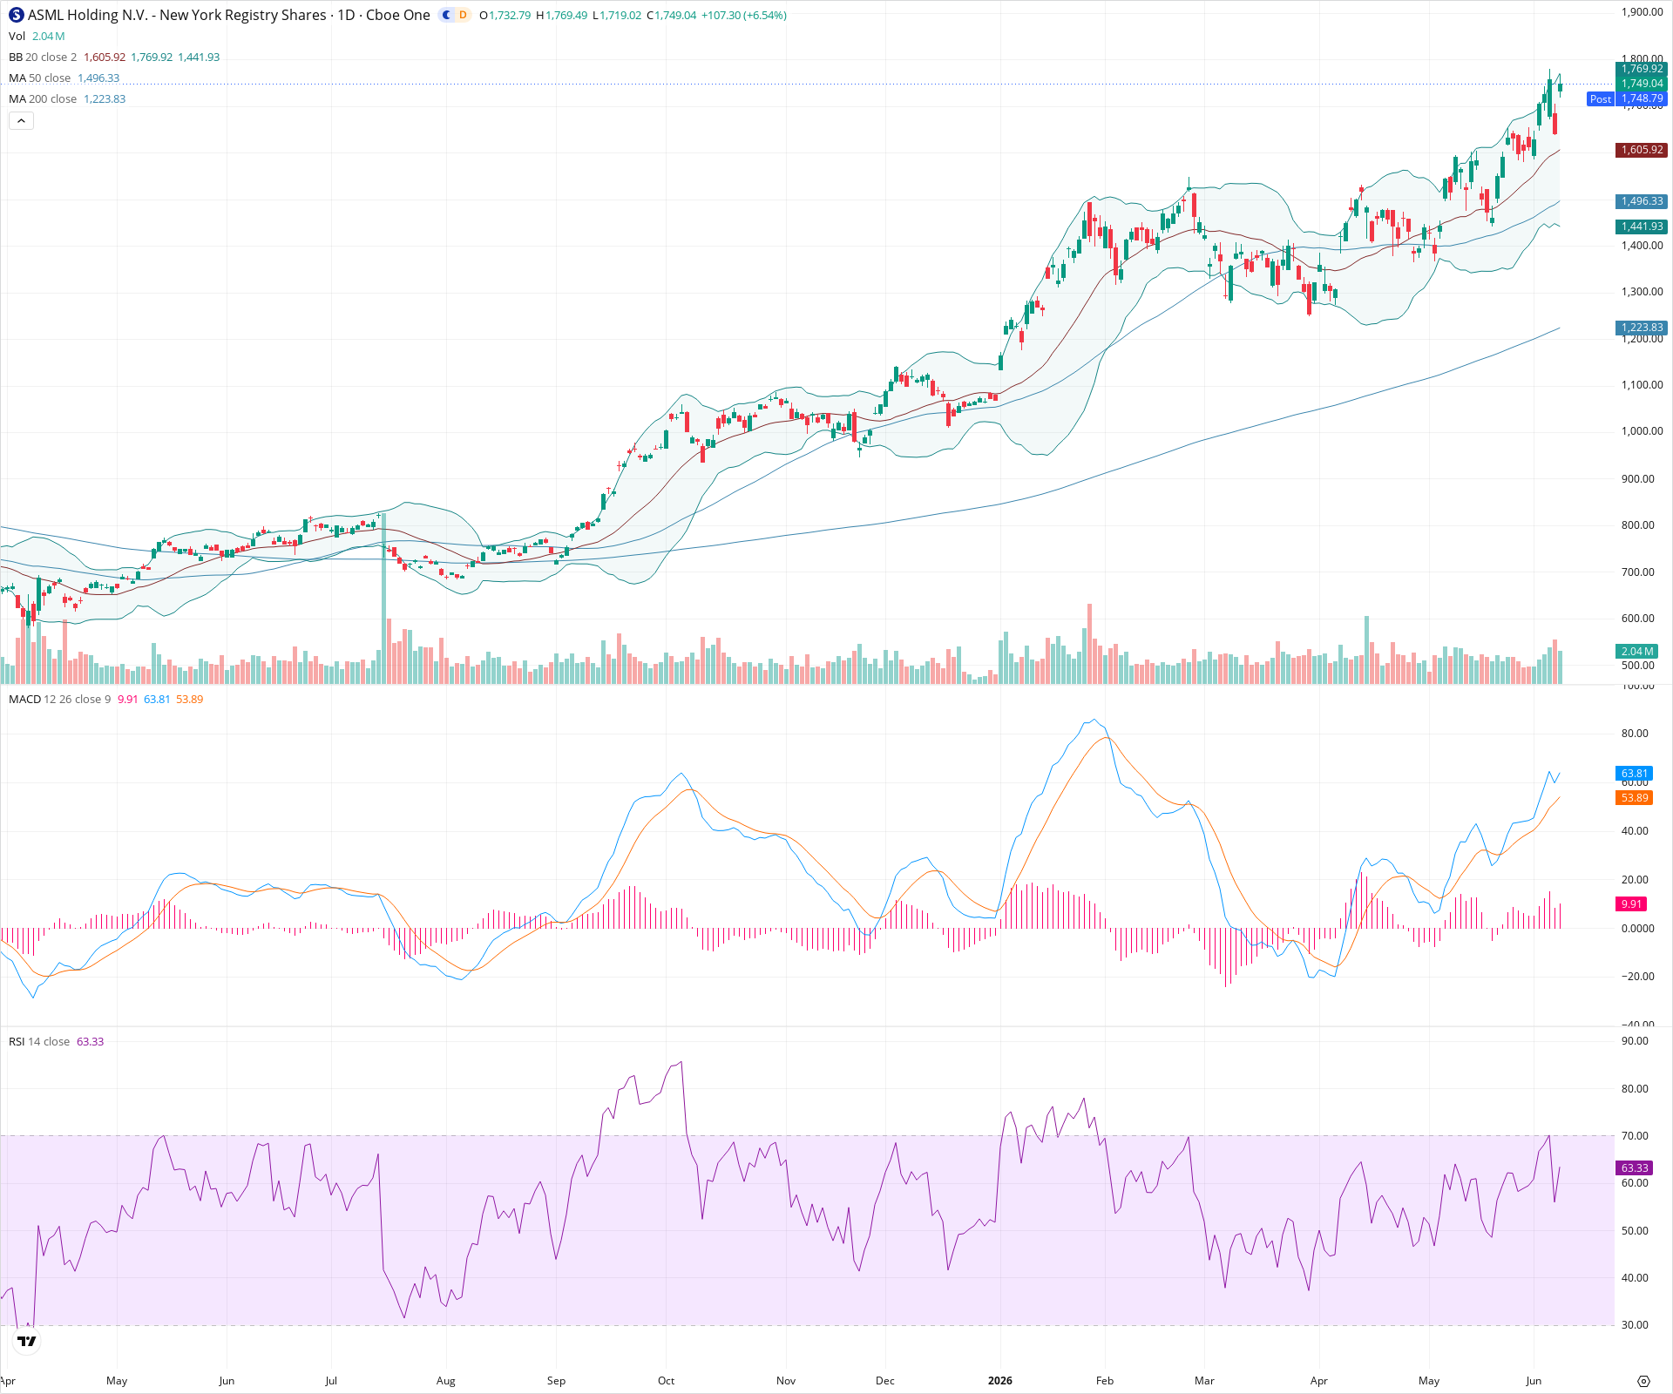Select the MACD 12 26 close 9 legend
1673x1394 pixels.
59,699
